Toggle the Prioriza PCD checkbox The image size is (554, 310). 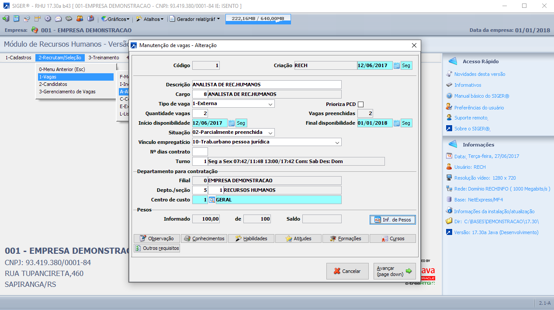360,104
